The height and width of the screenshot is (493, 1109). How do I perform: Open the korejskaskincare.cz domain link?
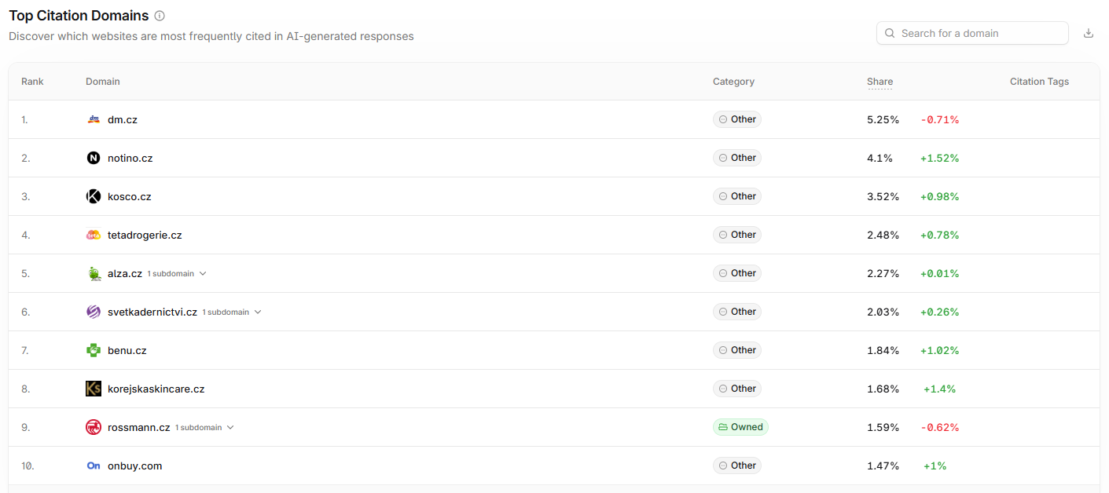click(x=156, y=389)
